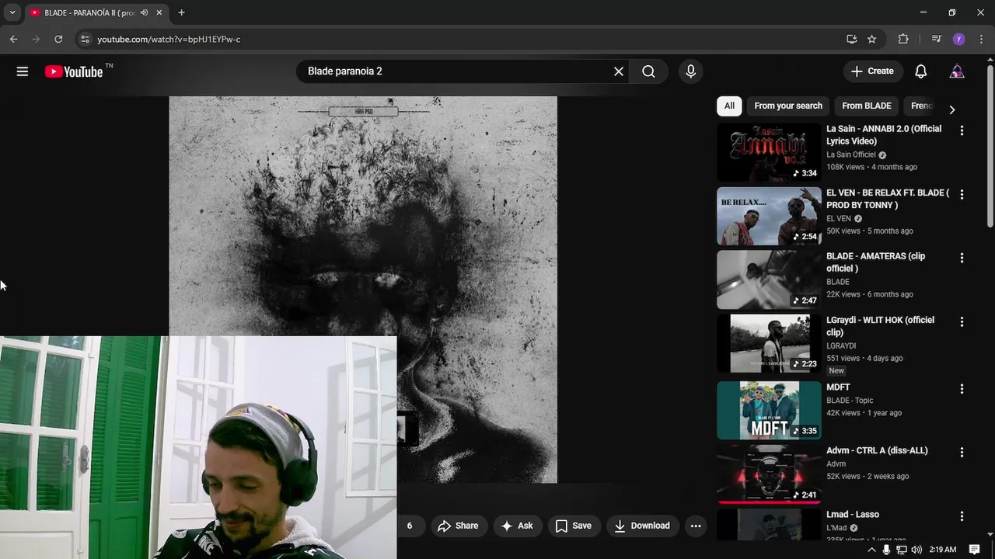Close the BLADE - PARANOÏA II tab

159,12
